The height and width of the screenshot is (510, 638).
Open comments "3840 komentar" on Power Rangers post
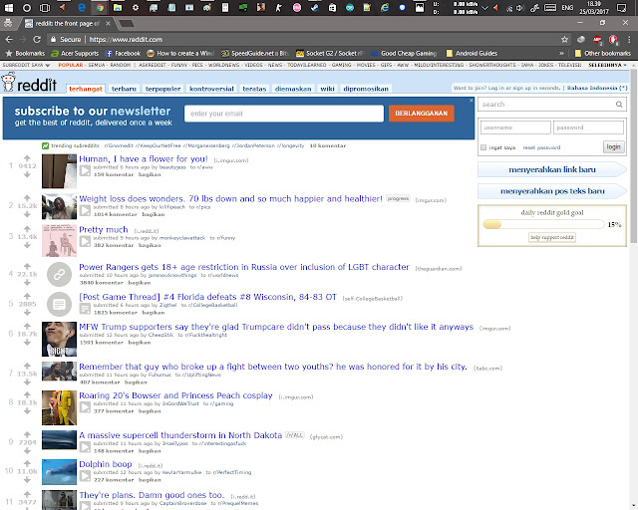click(x=102, y=283)
